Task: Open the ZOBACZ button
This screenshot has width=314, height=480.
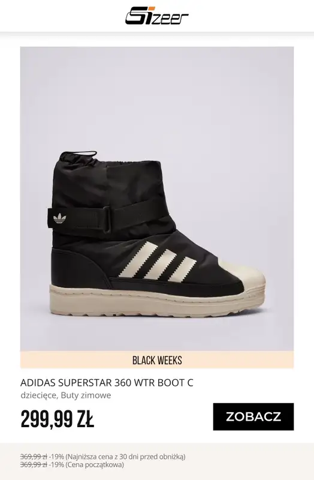Action: click(253, 416)
